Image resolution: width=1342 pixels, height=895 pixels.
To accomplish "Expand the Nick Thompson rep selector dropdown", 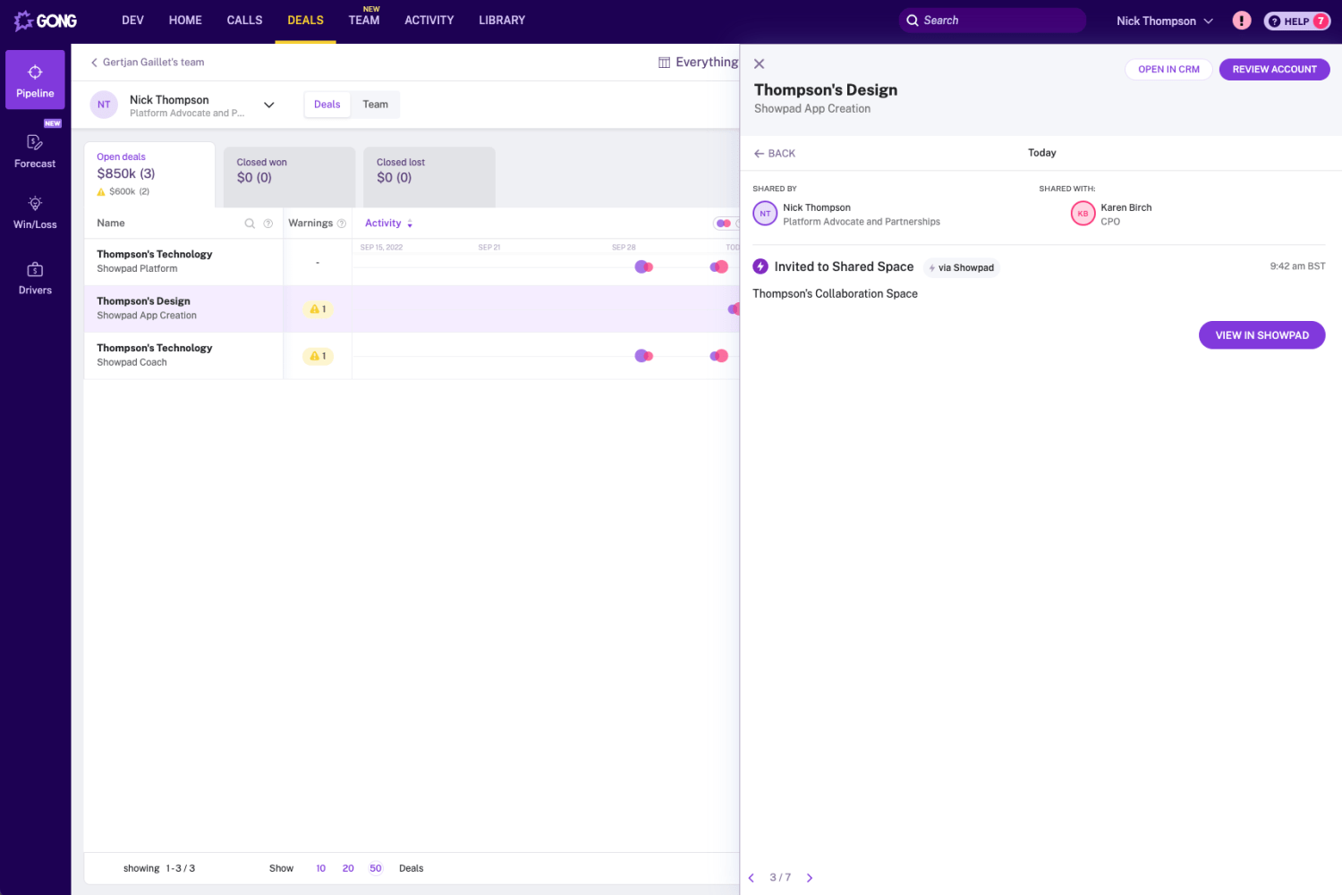I will pyautogui.click(x=268, y=106).
